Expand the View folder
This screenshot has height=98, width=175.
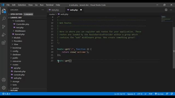coord(16,44)
